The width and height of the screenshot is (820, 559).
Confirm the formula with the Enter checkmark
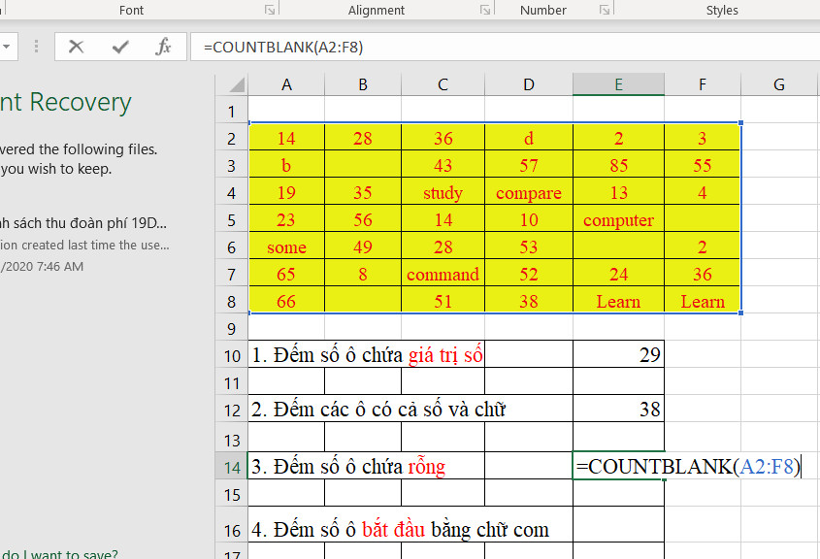tap(120, 47)
